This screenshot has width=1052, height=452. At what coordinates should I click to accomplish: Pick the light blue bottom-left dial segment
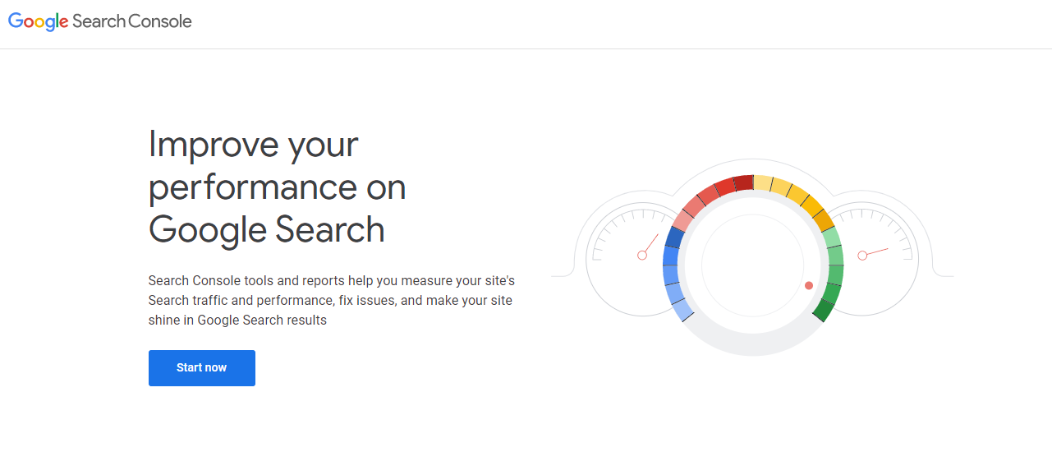tap(682, 311)
